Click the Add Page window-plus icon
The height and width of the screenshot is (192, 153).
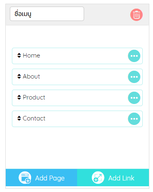(25, 178)
